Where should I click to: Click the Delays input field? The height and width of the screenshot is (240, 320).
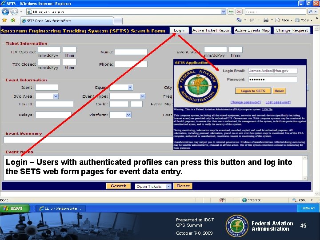click(53, 115)
